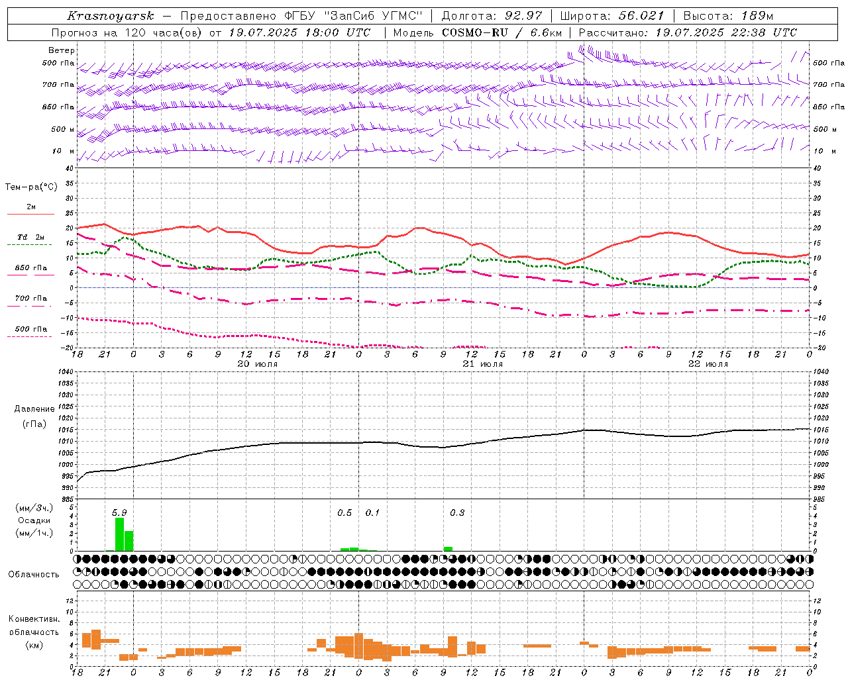Click the 'Высота: 189м' elevation text
The width and height of the screenshot is (848, 678).
(727, 16)
